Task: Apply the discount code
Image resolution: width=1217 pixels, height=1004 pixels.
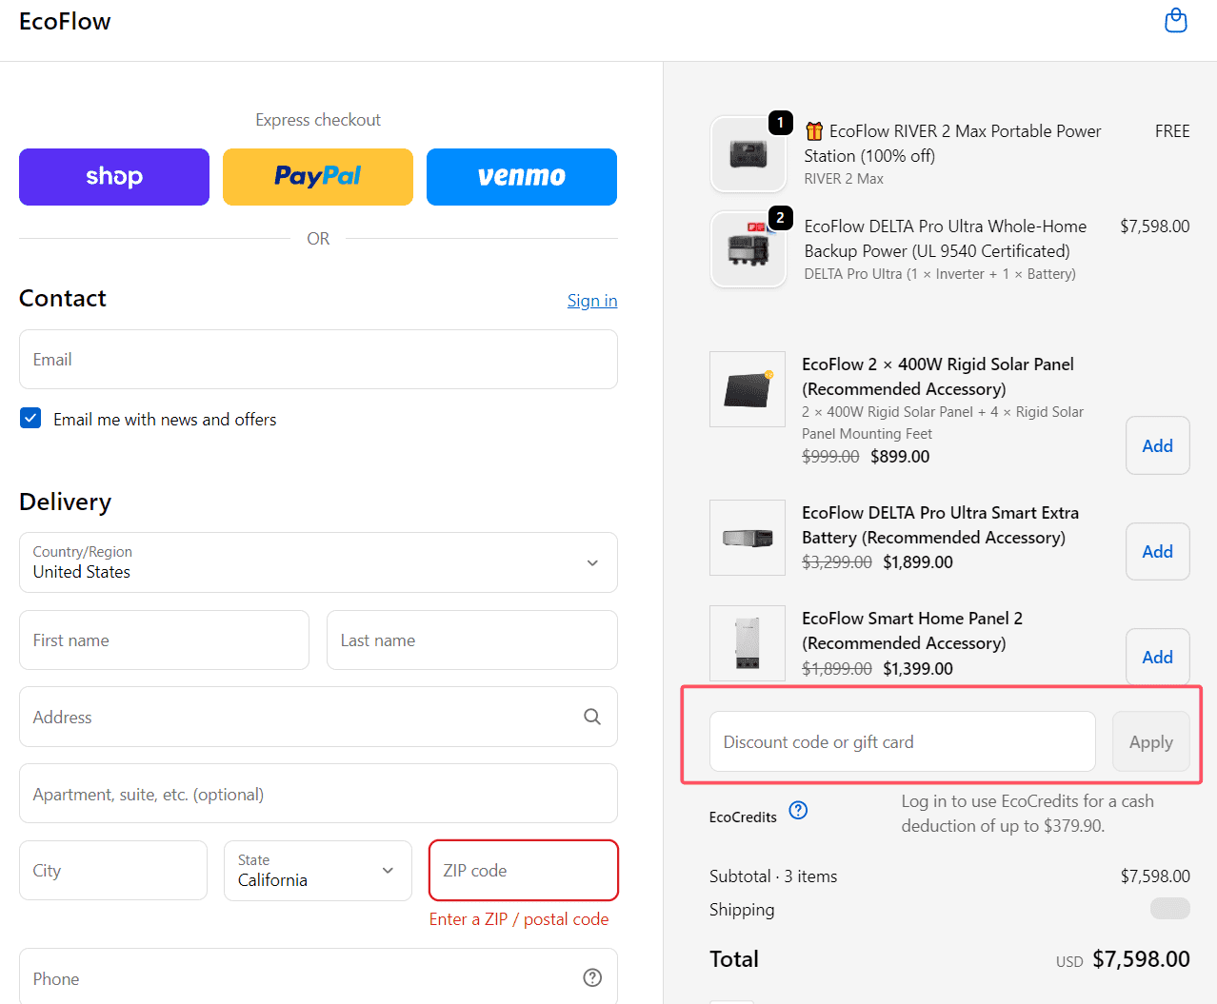Action: coord(1151,741)
